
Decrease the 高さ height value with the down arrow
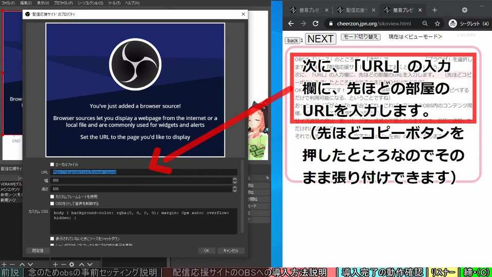[235, 191]
